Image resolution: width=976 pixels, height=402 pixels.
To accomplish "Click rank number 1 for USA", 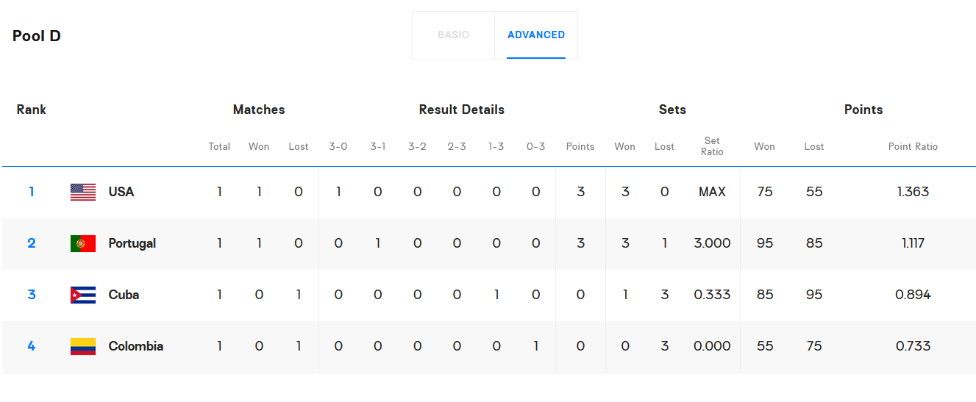I will (32, 193).
